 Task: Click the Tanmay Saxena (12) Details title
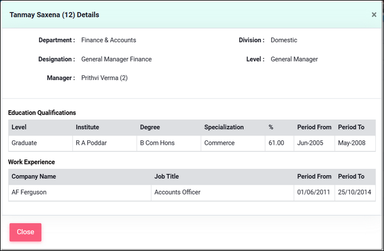[54, 15]
